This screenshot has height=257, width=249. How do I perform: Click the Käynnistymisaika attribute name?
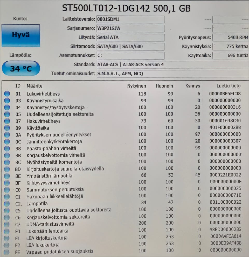click(x=45, y=101)
